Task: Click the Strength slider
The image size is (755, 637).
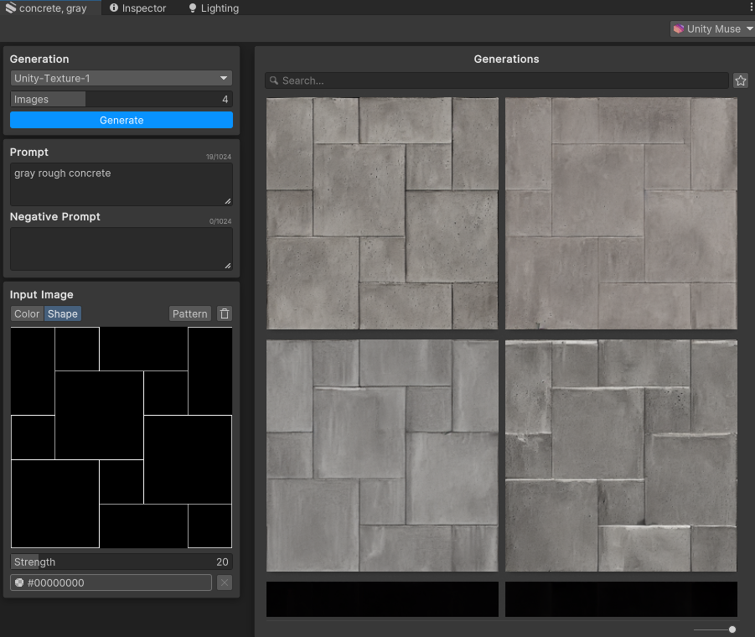Action: coord(122,562)
